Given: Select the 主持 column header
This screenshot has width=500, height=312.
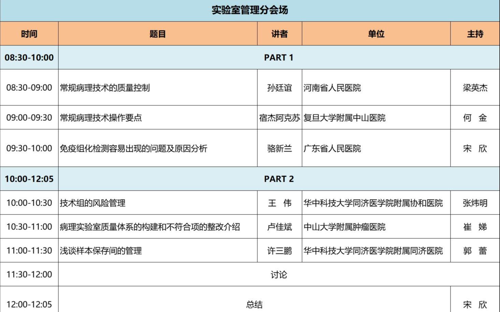Looking at the screenshot, I should [475, 33].
